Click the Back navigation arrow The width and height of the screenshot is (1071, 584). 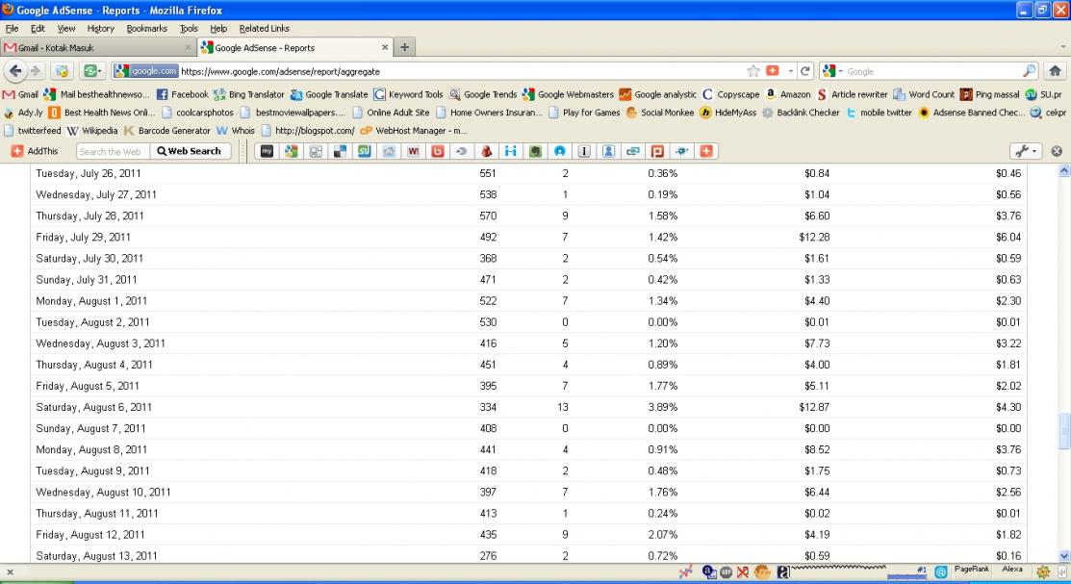pos(17,71)
